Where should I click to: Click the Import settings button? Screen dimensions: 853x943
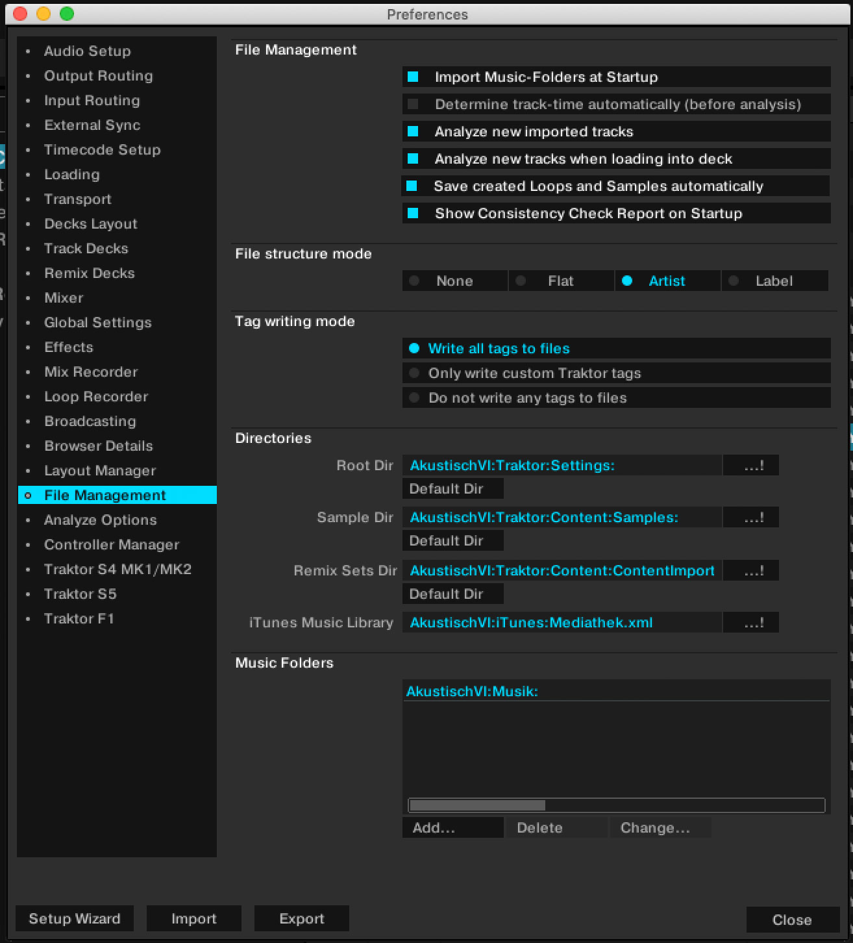click(x=194, y=919)
